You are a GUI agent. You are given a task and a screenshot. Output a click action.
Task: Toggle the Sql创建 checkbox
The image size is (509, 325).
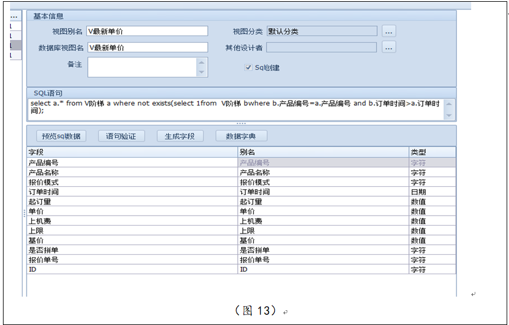pos(248,67)
